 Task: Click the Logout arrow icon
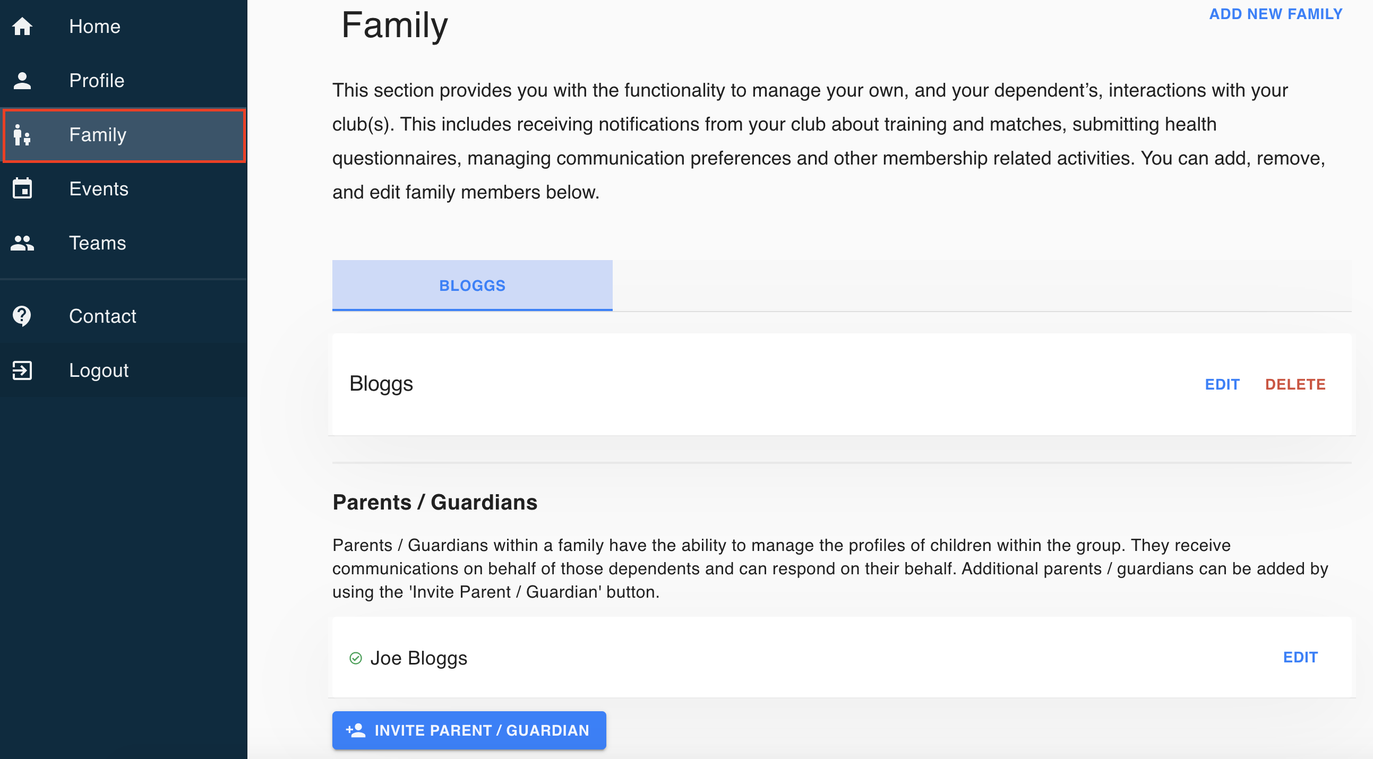(x=22, y=370)
